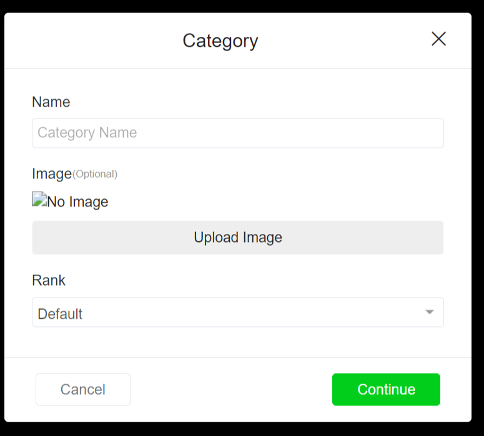Click the Category dialog title

220,41
